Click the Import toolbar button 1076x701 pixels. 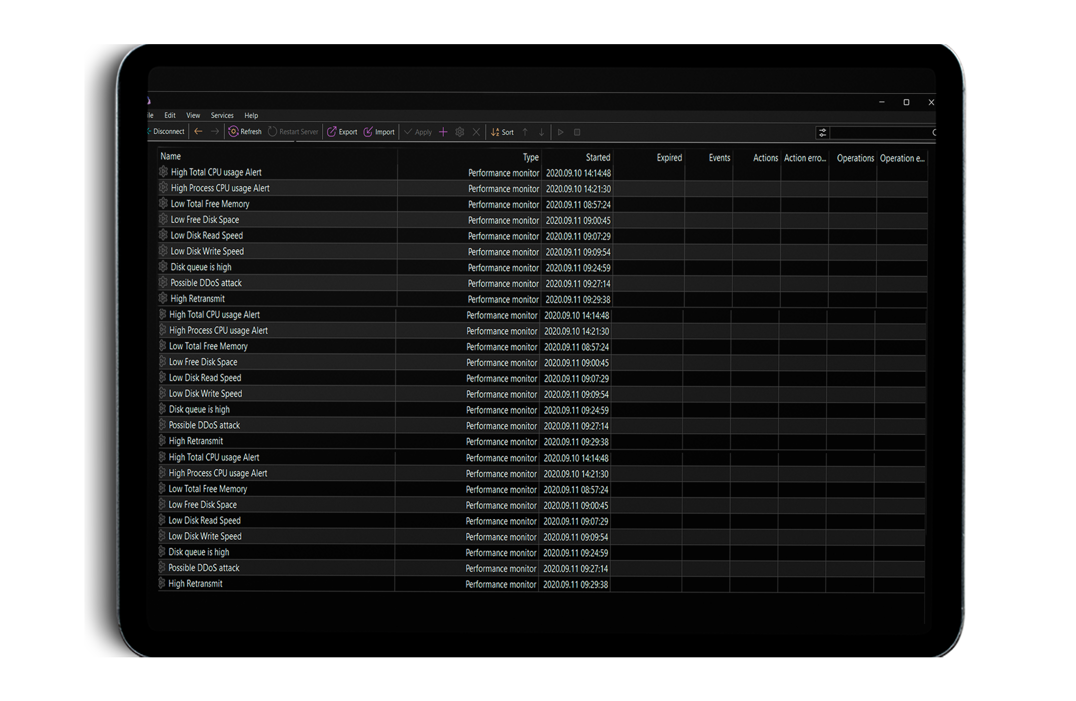pos(379,132)
